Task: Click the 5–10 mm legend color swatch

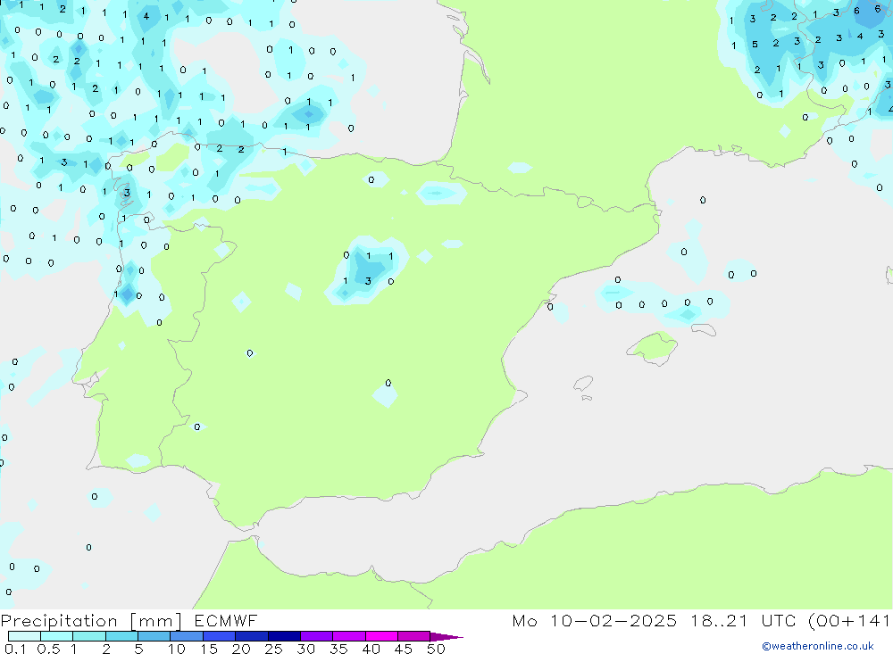Action: [154, 636]
